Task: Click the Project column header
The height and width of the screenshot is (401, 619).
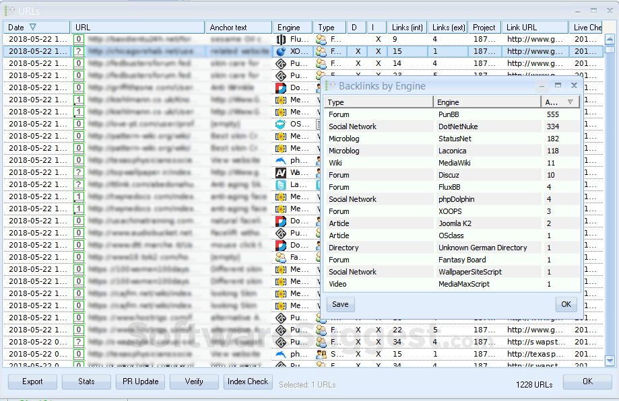Action: pyautogui.click(x=484, y=28)
